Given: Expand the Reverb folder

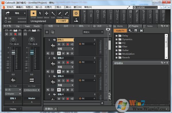Looking at the screenshot, I should click(116, 58).
